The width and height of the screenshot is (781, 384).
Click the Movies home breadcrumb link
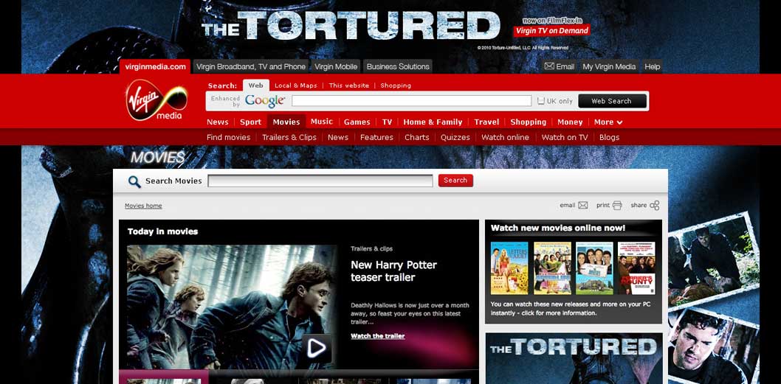click(143, 206)
